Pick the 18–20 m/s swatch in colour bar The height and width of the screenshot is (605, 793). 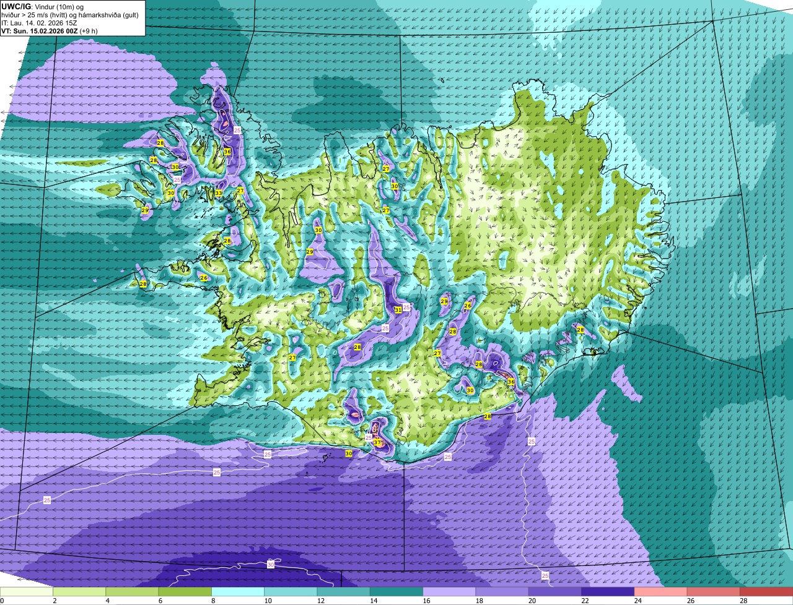(x=502, y=591)
